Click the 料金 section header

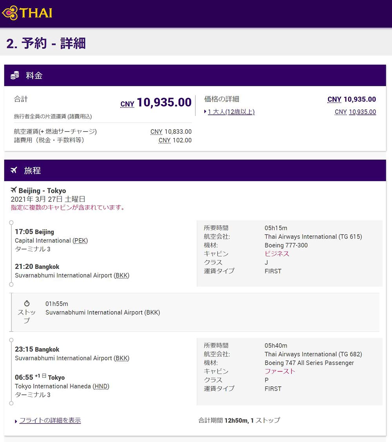(195, 75)
